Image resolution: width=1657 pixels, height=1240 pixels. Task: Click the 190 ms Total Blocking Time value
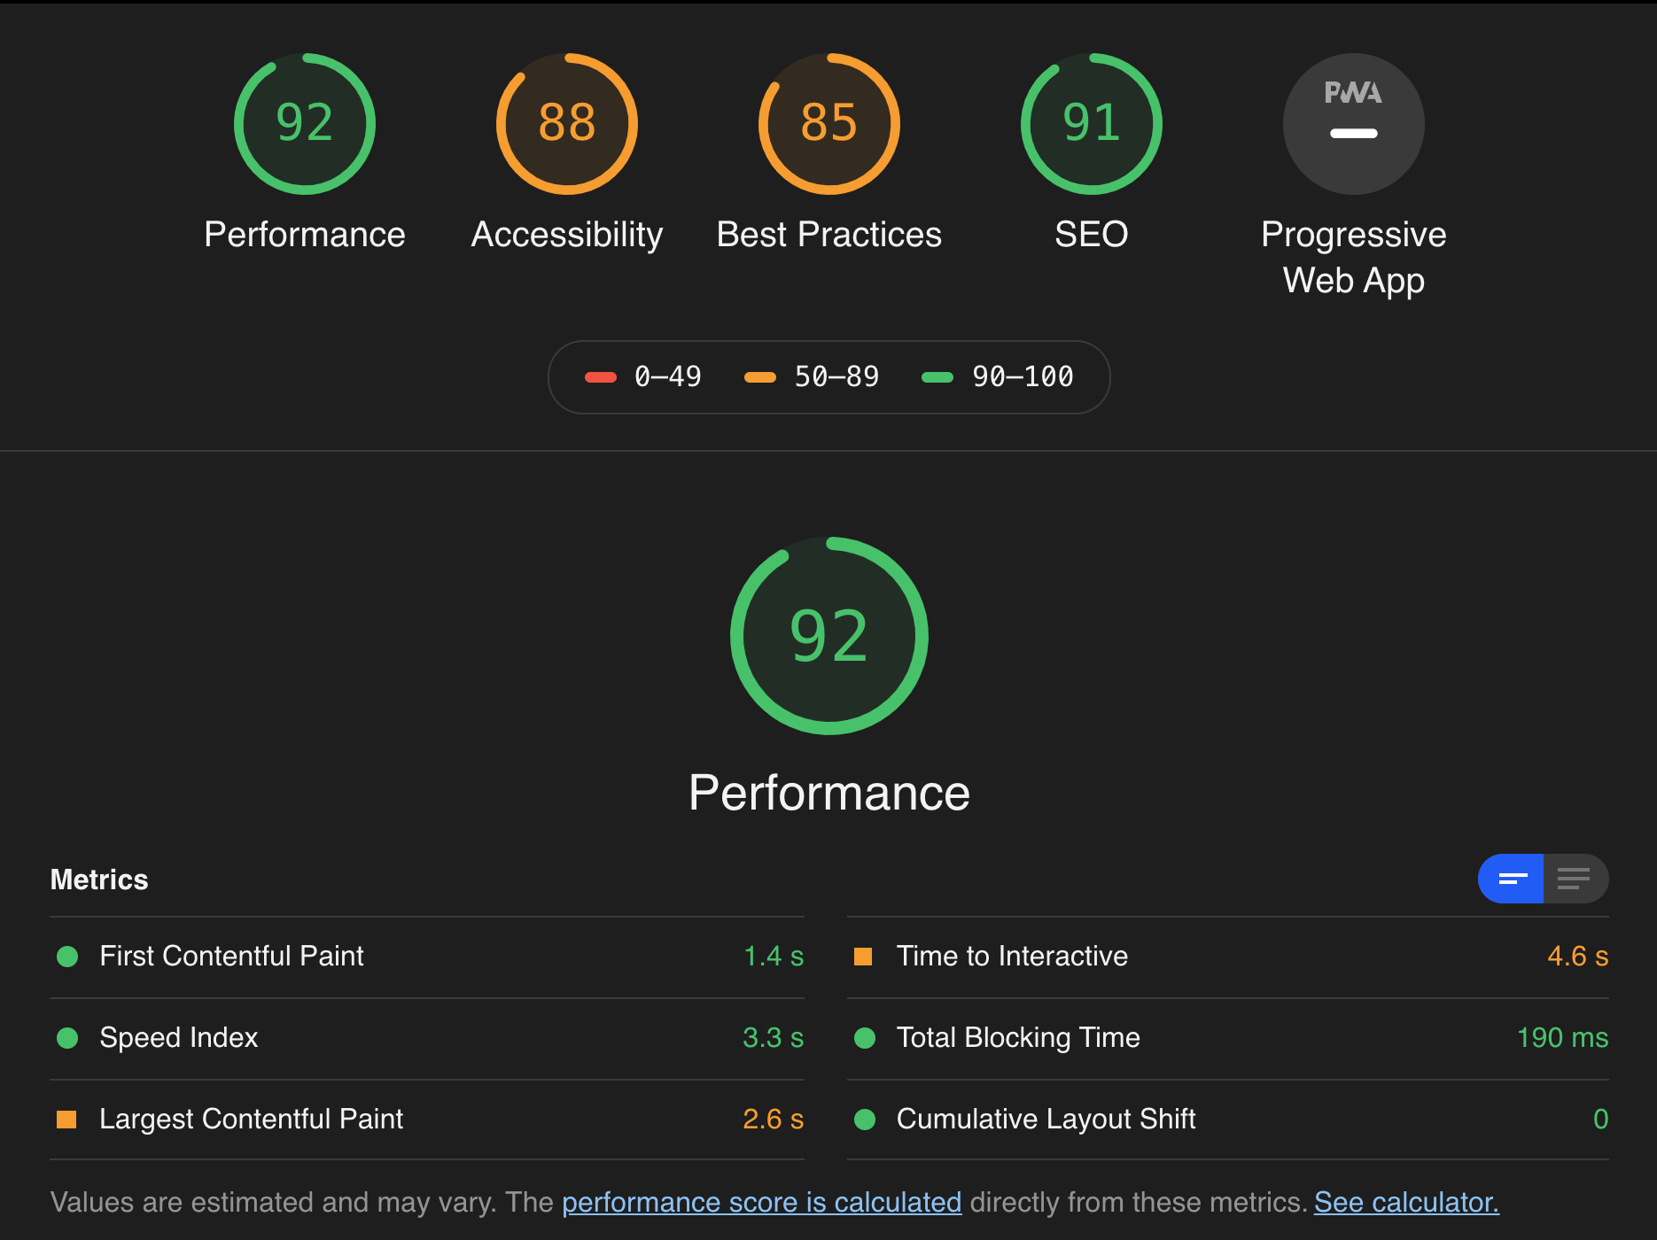click(x=1563, y=1038)
